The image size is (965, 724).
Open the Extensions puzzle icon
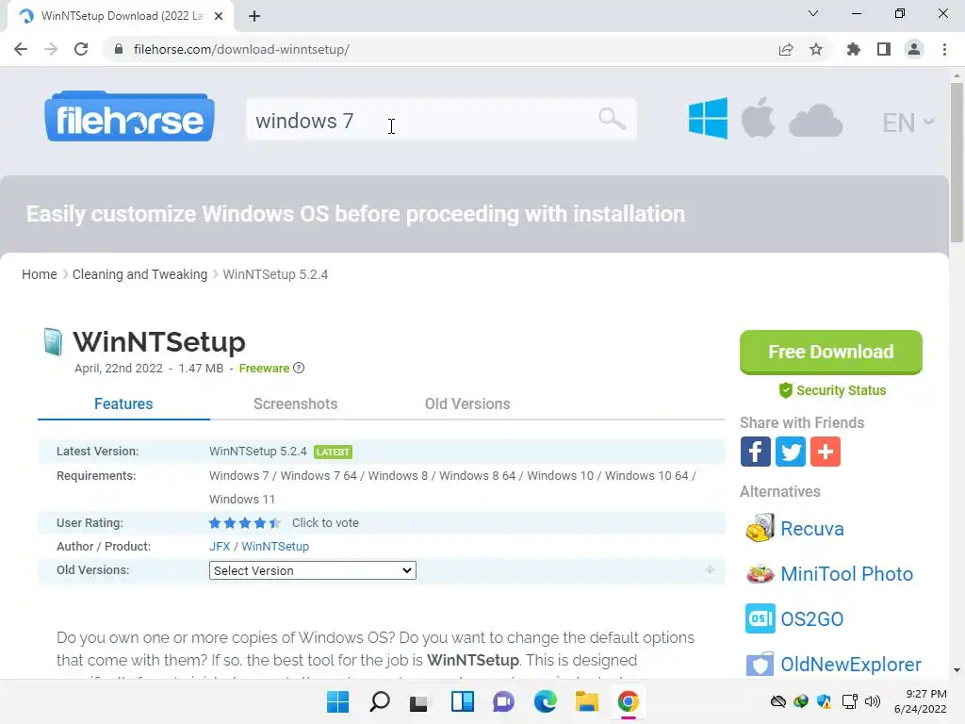(x=853, y=49)
